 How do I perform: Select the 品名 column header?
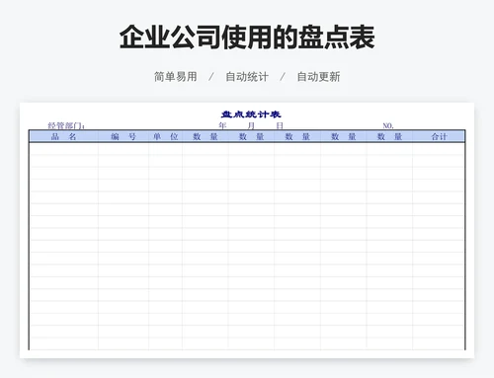click(x=64, y=136)
